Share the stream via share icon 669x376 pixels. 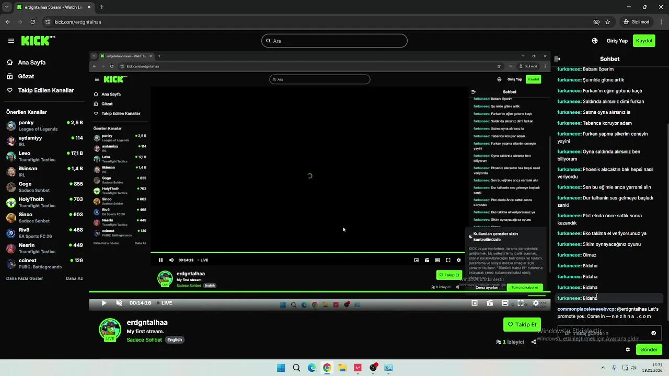coord(534,342)
